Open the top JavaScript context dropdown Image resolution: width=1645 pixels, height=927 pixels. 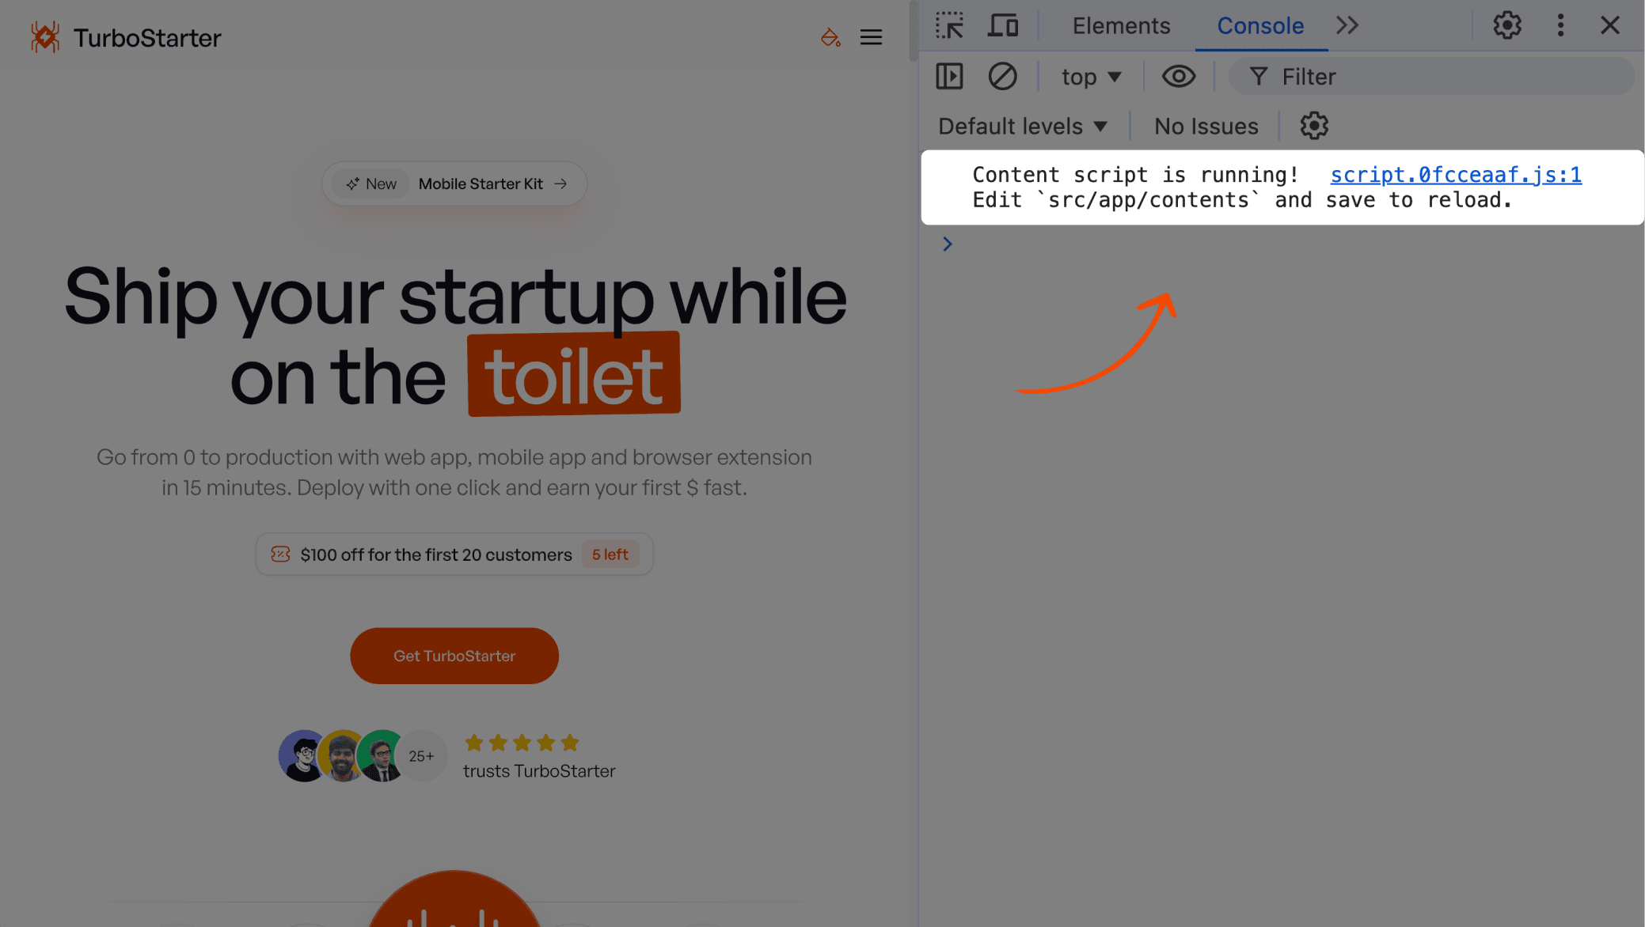pyautogui.click(x=1092, y=77)
